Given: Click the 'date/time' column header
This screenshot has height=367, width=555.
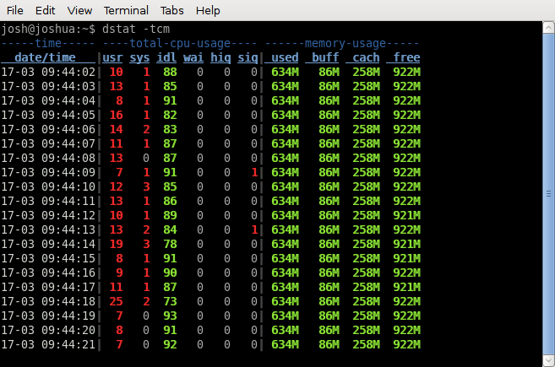Looking at the screenshot, I should [x=50, y=57].
